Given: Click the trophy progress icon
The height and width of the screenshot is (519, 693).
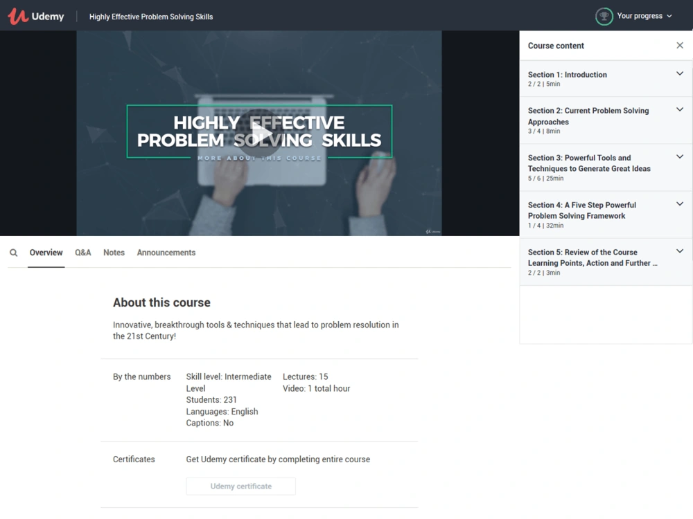Looking at the screenshot, I should pyautogui.click(x=604, y=17).
